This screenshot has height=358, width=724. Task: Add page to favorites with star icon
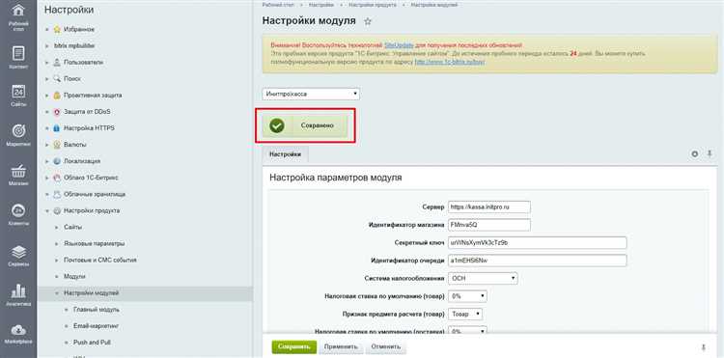368,21
